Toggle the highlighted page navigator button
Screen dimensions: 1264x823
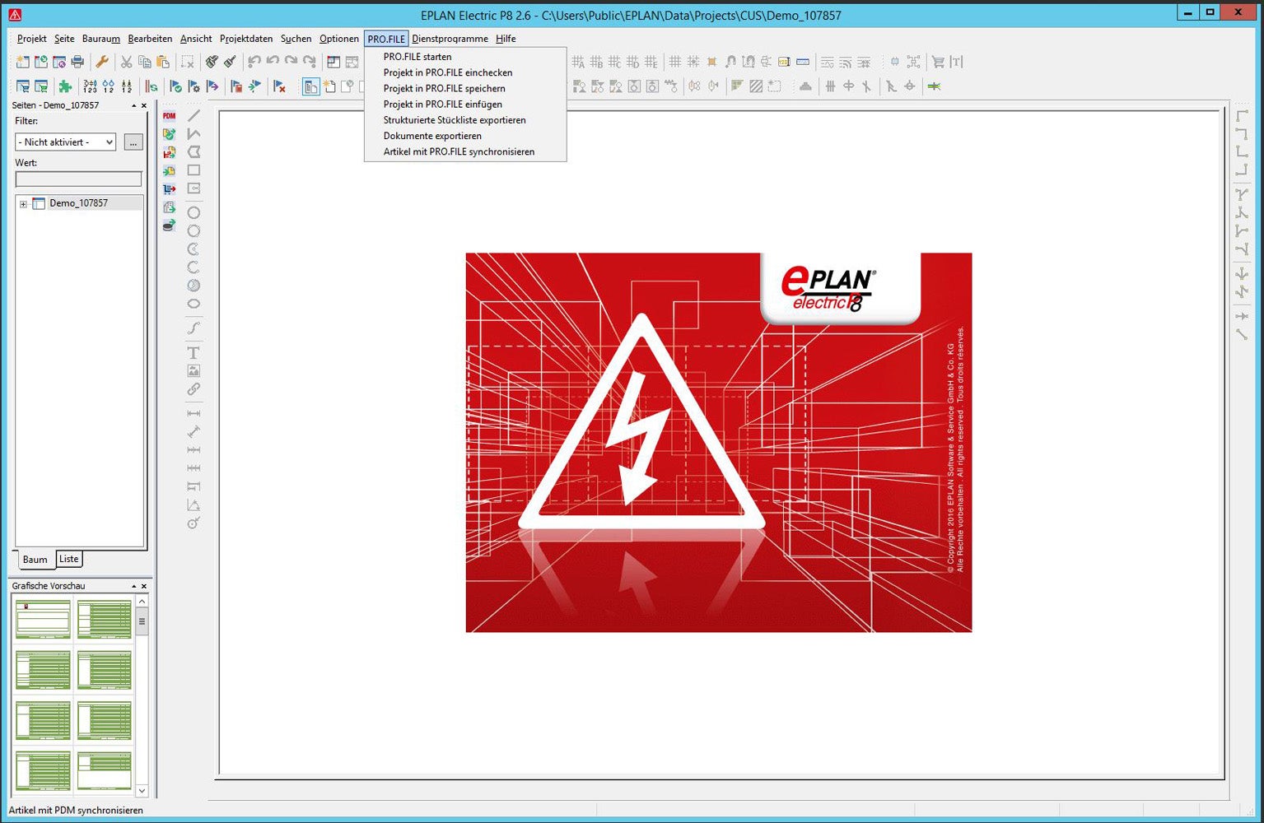pos(310,86)
